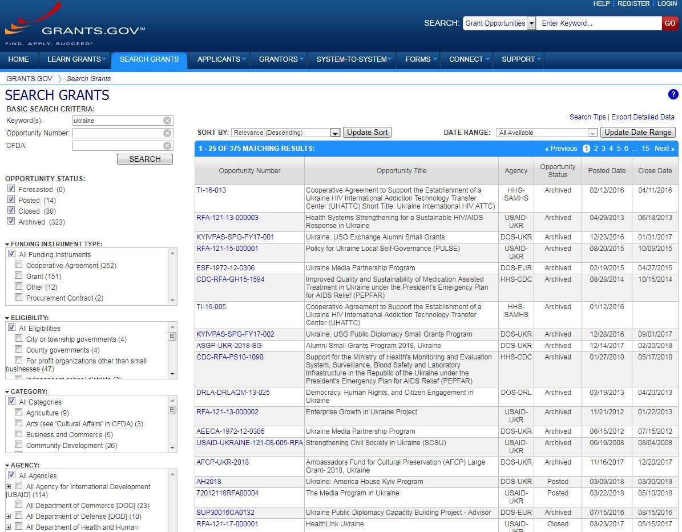Clear the Keyword(s) field with its X icon
Image resolution: width=682 pixels, height=532 pixels.
[167, 121]
